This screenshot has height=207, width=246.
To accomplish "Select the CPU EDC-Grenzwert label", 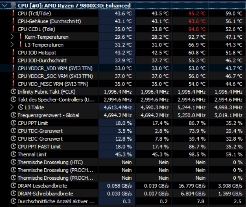I will tap(40, 139).
